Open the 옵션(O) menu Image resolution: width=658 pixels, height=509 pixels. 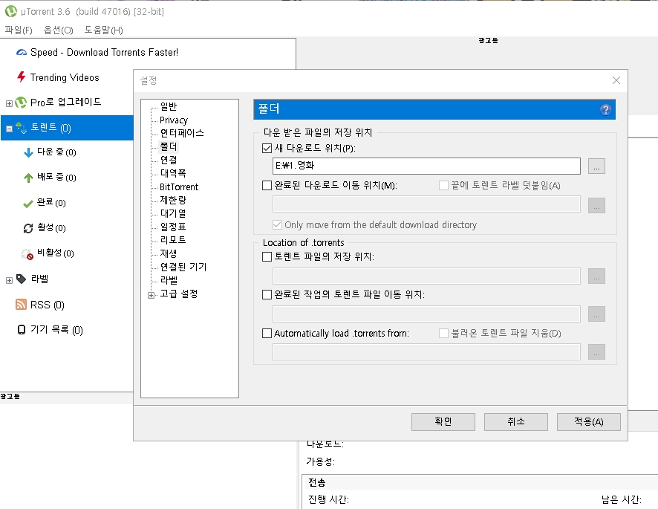[59, 30]
